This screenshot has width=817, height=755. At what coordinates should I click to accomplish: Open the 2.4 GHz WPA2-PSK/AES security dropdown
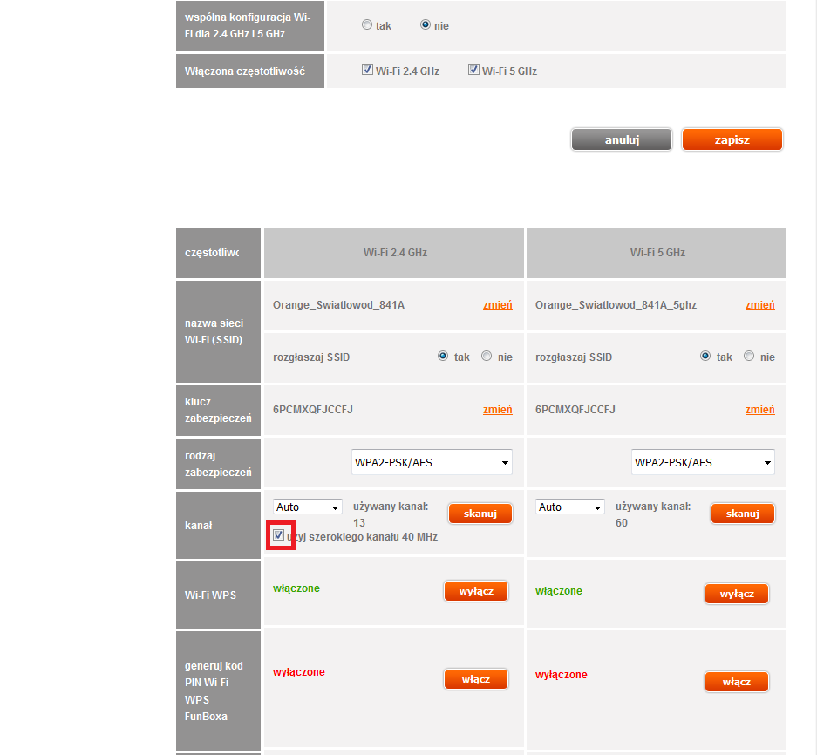(x=432, y=463)
